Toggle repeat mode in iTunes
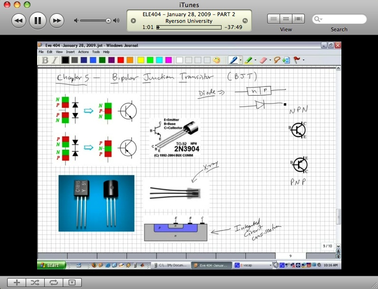Image resolution: width=378 pixels, height=289 pixels. [x=53, y=282]
